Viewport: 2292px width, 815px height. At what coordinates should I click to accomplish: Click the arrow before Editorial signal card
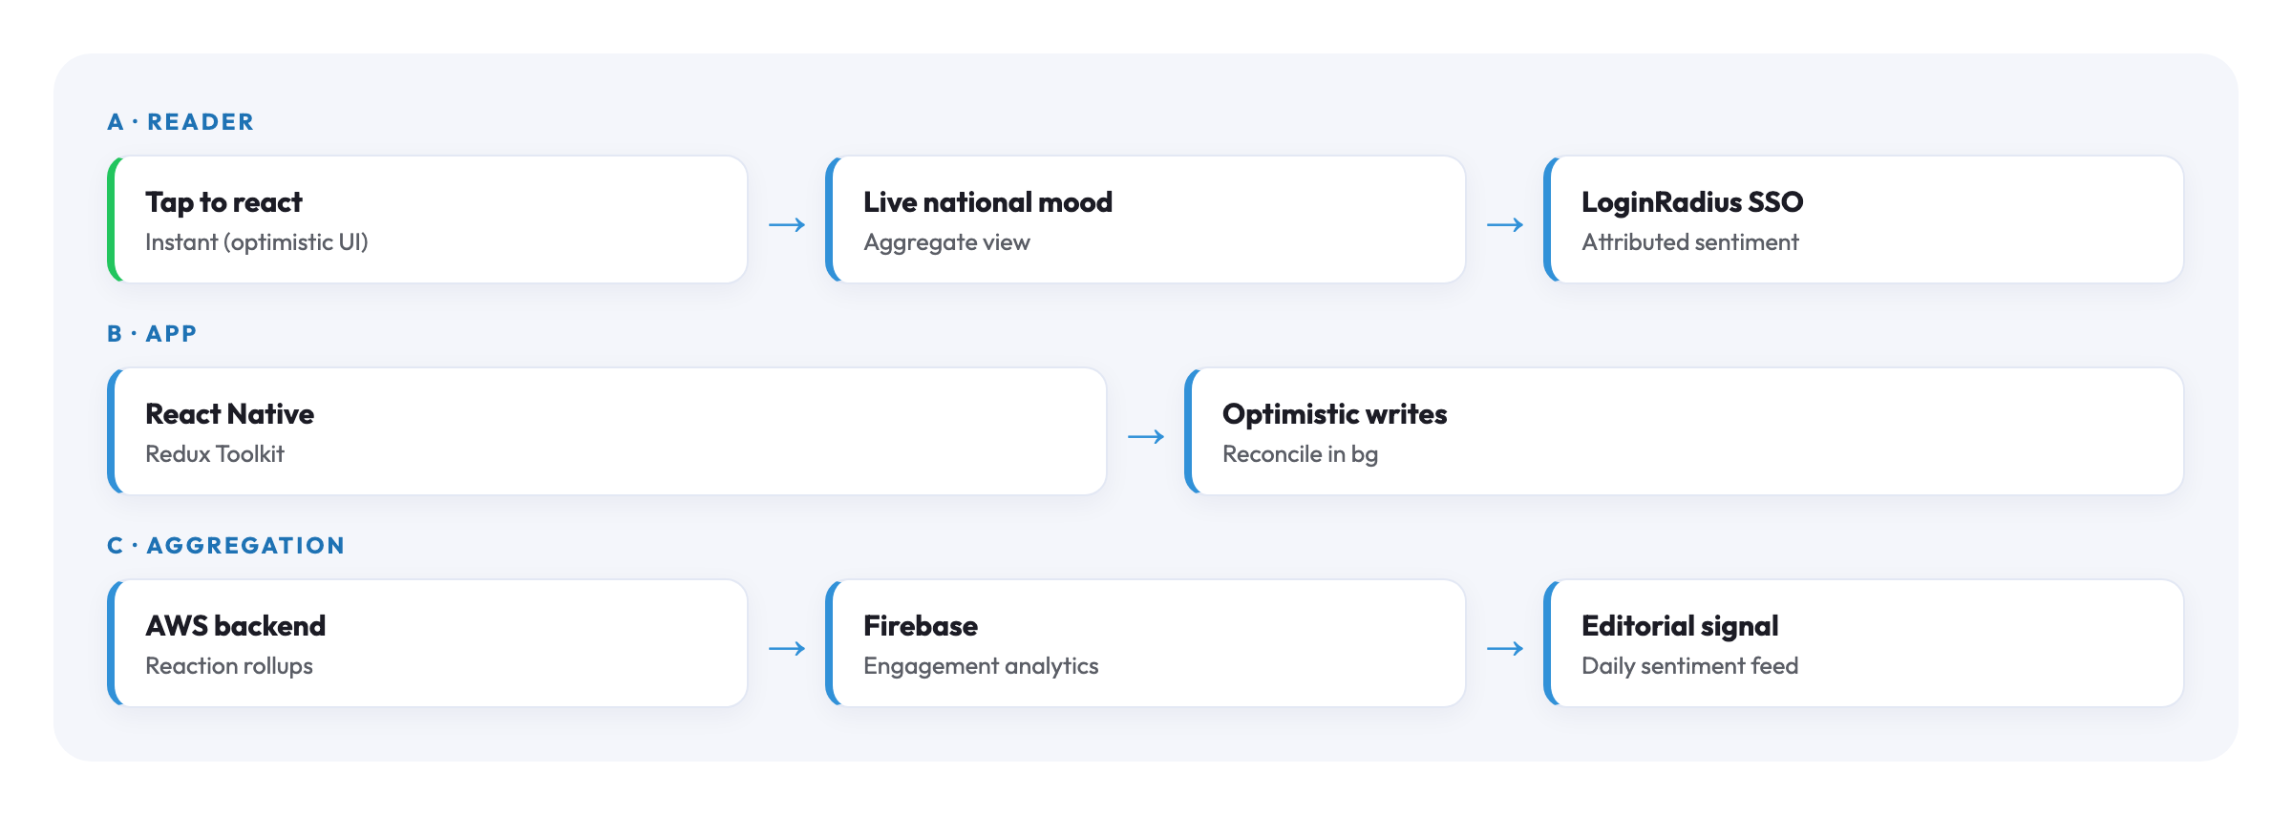click(x=1505, y=649)
